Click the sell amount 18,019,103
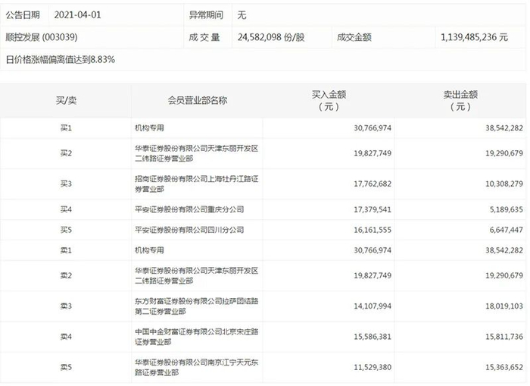530x386 pixels. [504, 306]
